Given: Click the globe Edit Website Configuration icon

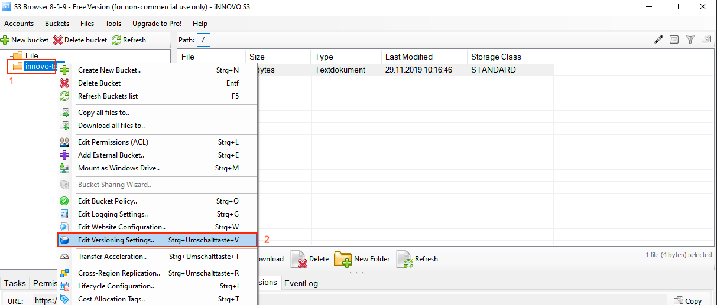Looking at the screenshot, I should (65, 227).
